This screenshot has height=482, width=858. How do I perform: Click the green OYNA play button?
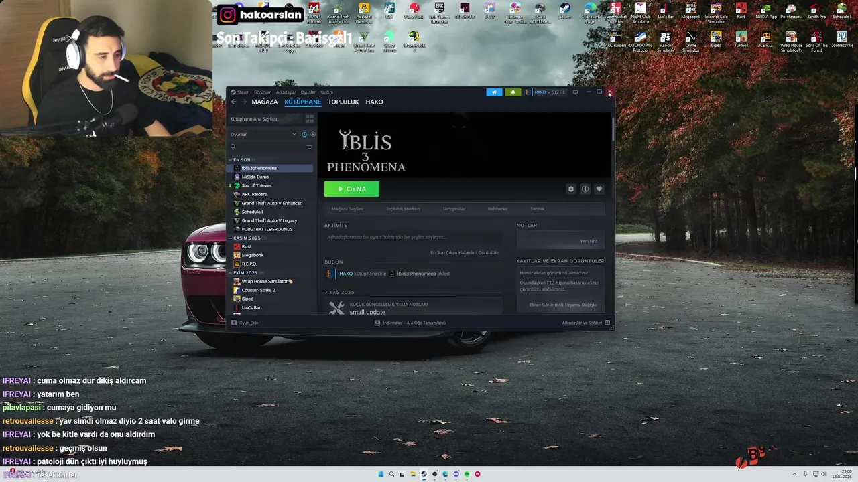[x=352, y=189]
